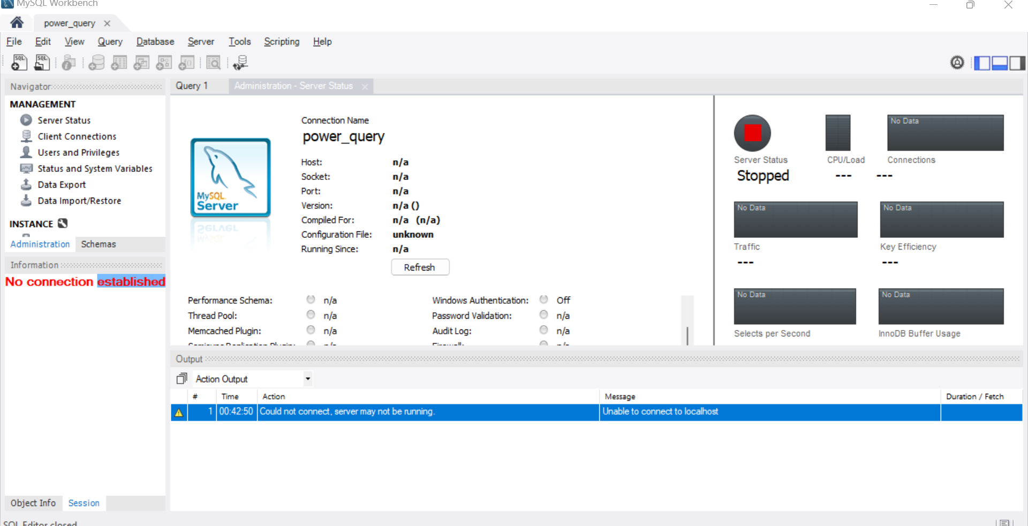Click the Data Export icon

(26, 184)
